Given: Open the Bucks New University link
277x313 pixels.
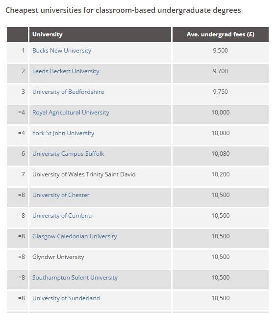Looking at the screenshot, I should [x=62, y=51].
